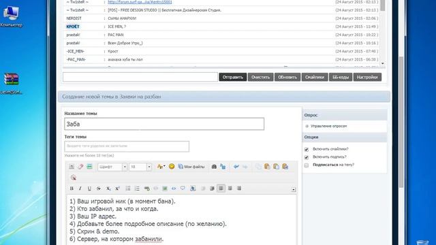
Task: Select the Компьютер desktop icon
Action: (11, 16)
